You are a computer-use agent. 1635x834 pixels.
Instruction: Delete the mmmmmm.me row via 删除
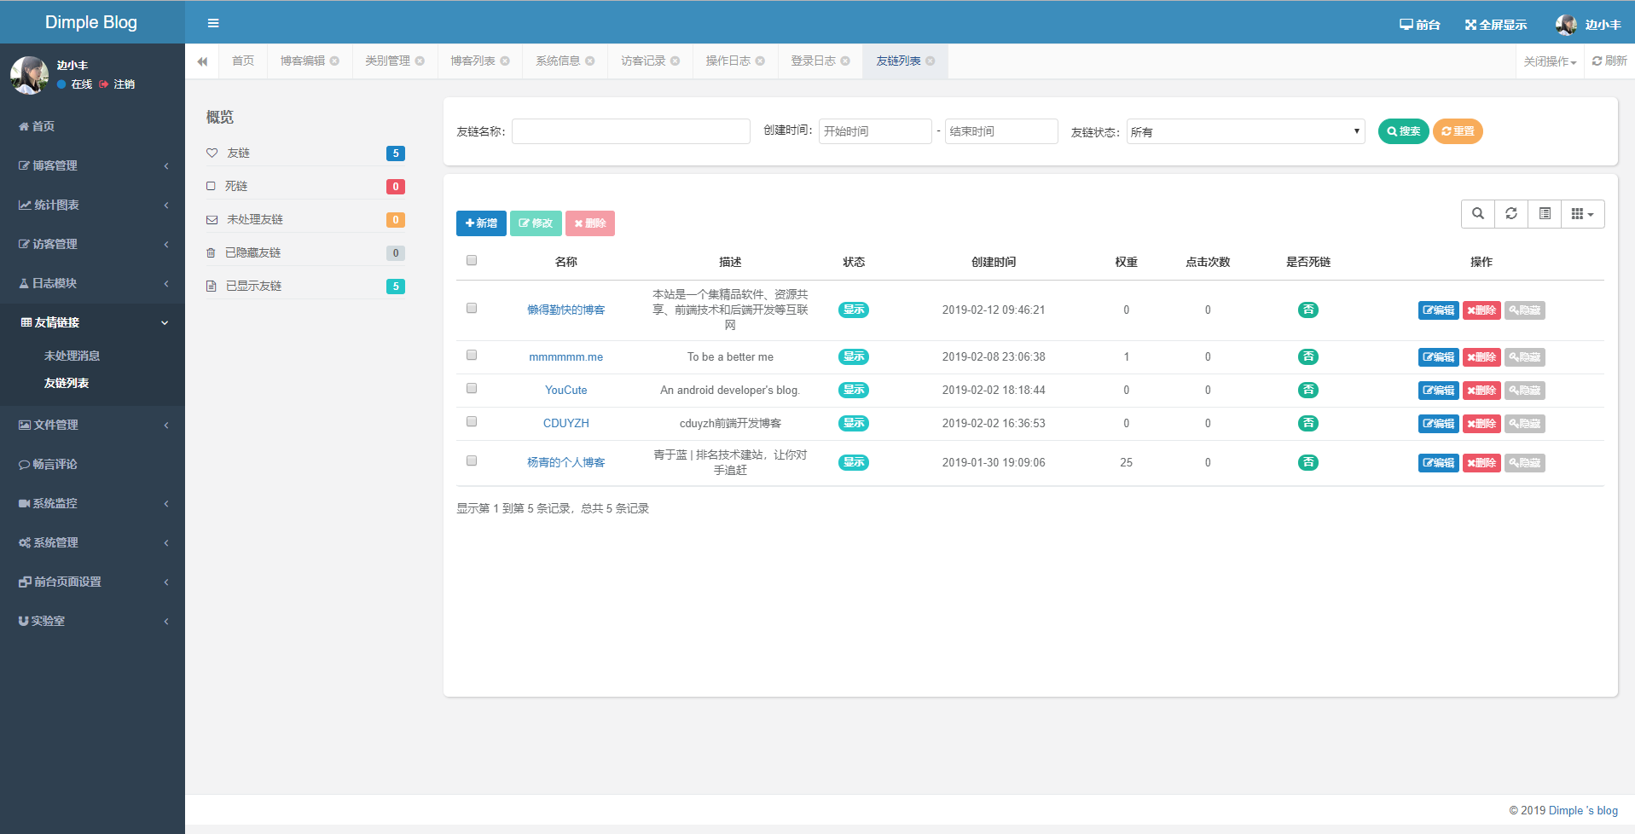point(1481,357)
